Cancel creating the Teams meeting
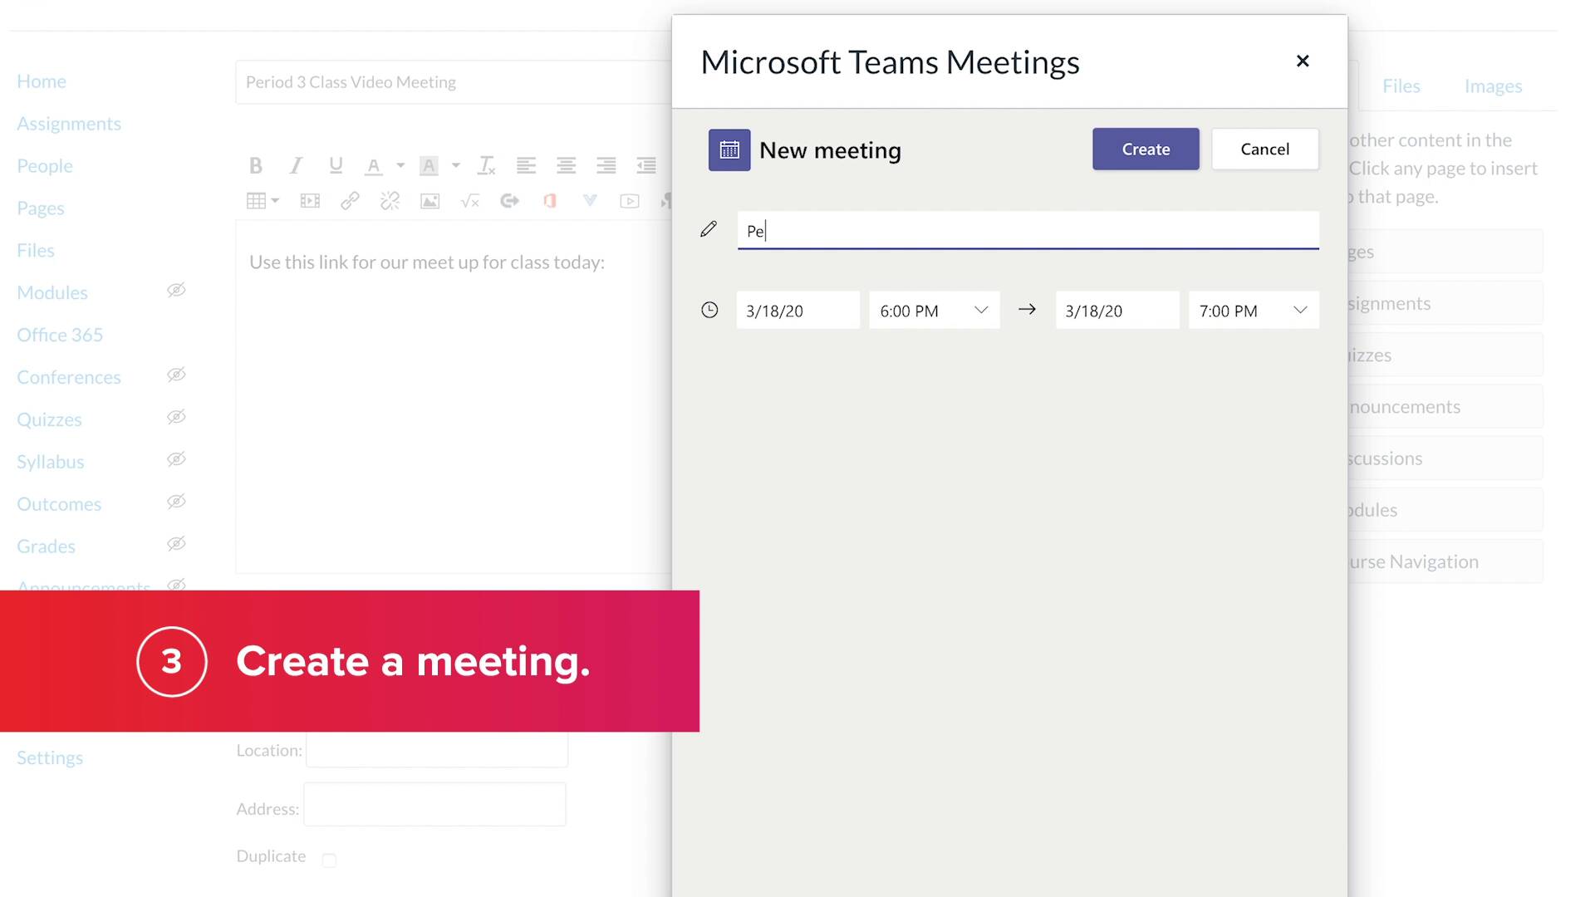1595x897 pixels. pos(1265,149)
